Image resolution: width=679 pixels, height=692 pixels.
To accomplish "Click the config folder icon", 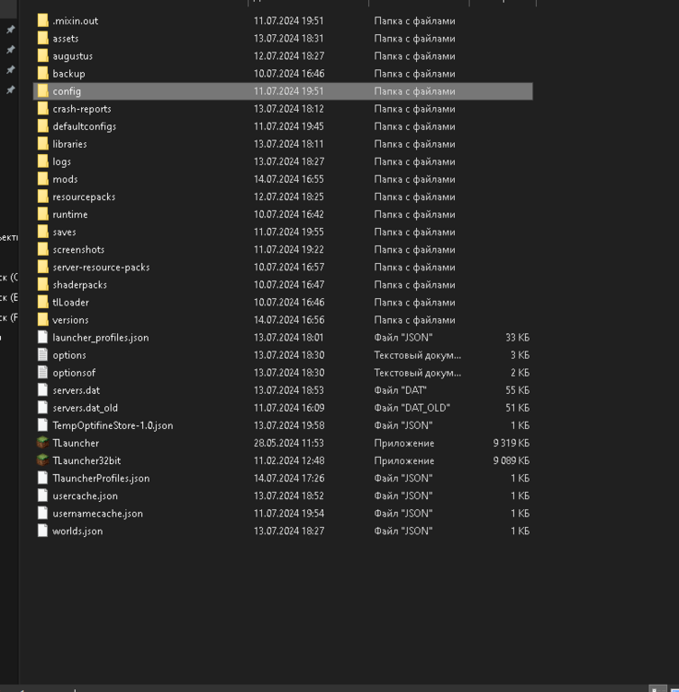I will (x=42, y=91).
